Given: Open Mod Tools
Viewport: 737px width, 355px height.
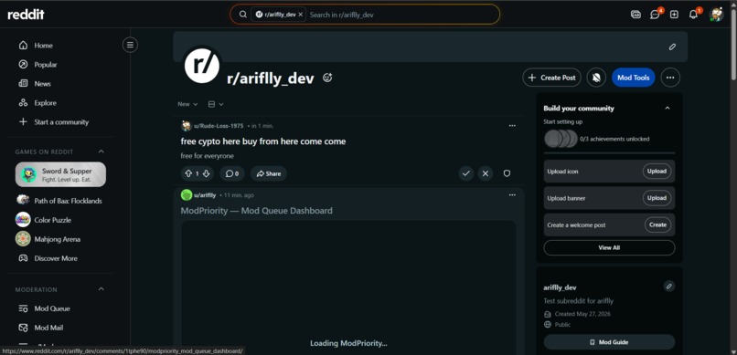Looking at the screenshot, I should (x=633, y=78).
